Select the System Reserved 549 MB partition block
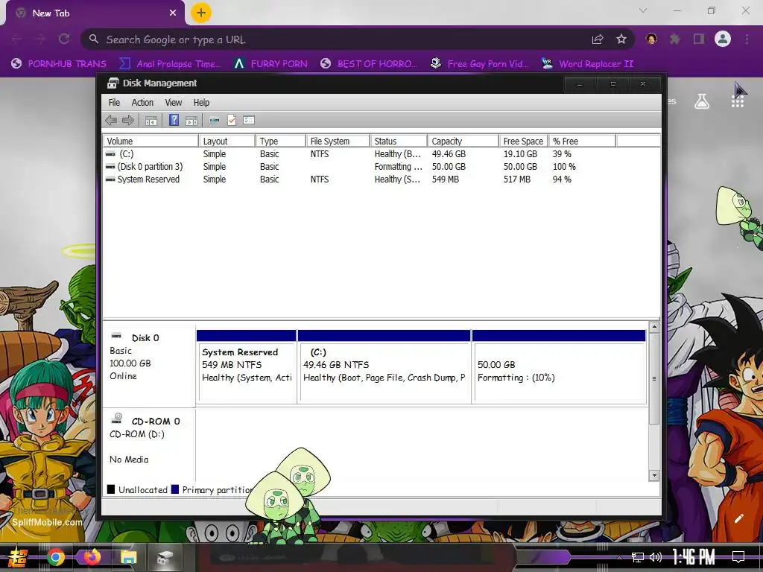The height and width of the screenshot is (572, 763). 247,366
